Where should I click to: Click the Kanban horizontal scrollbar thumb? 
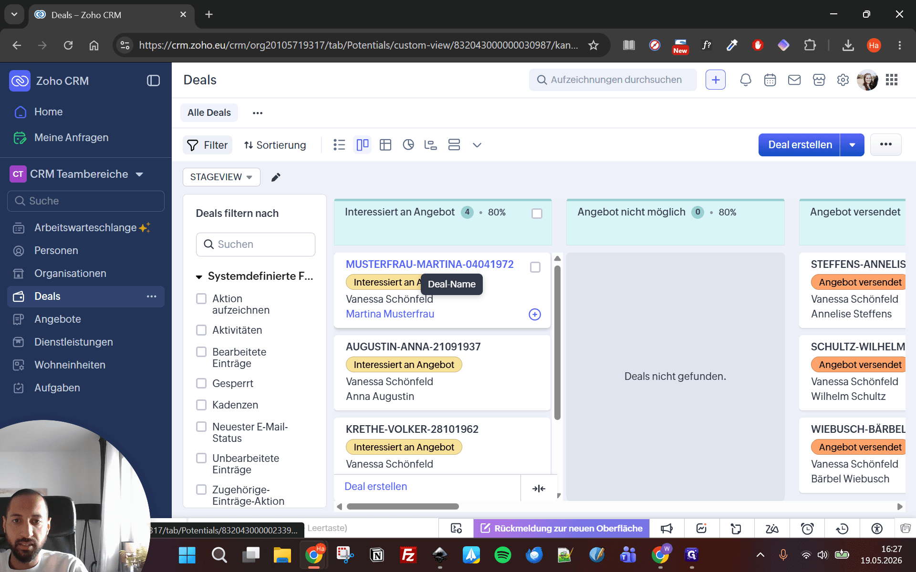[403, 507]
